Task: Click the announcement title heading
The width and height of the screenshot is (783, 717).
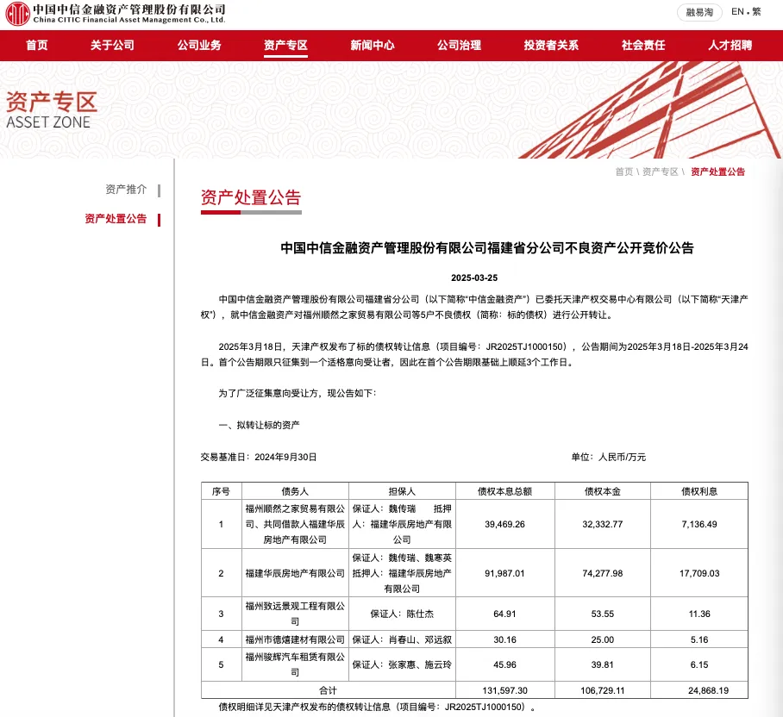Action: (487, 248)
